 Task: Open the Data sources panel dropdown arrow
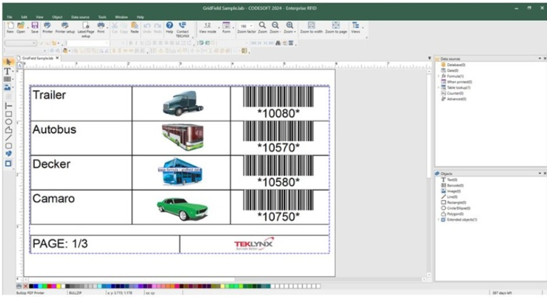tap(539, 58)
